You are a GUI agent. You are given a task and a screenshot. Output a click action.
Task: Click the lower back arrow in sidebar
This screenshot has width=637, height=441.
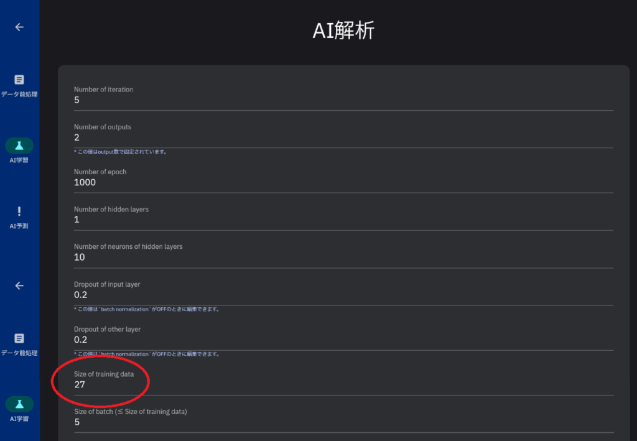coord(19,286)
